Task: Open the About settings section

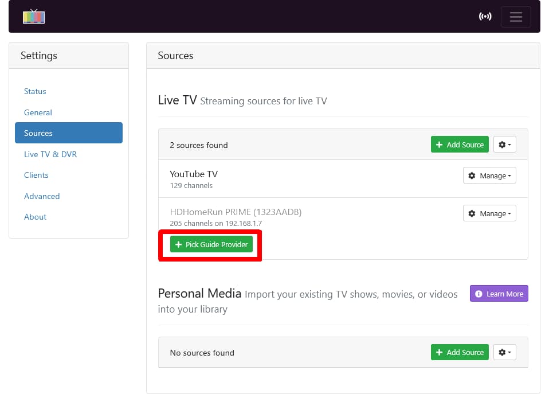Action: pos(35,217)
